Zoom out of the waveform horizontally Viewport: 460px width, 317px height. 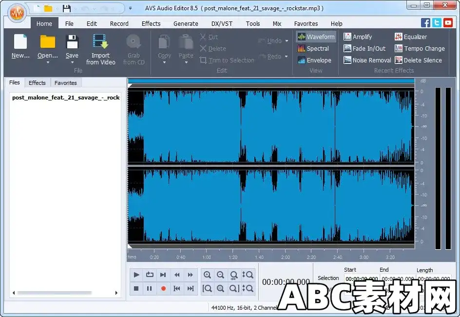click(x=220, y=275)
